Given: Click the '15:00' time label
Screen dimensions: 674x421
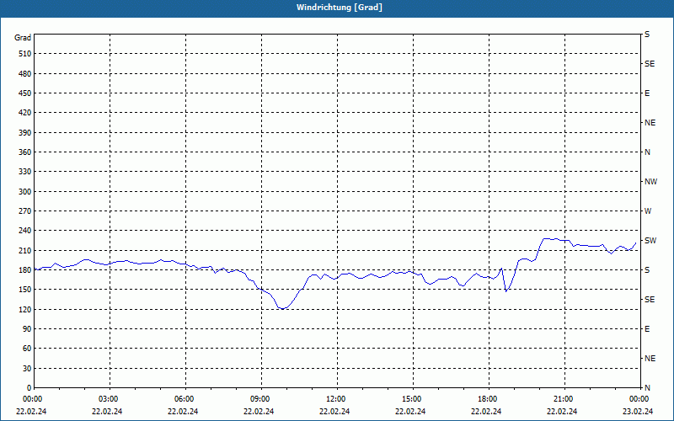Looking at the screenshot, I should pyautogui.click(x=413, y=399).
